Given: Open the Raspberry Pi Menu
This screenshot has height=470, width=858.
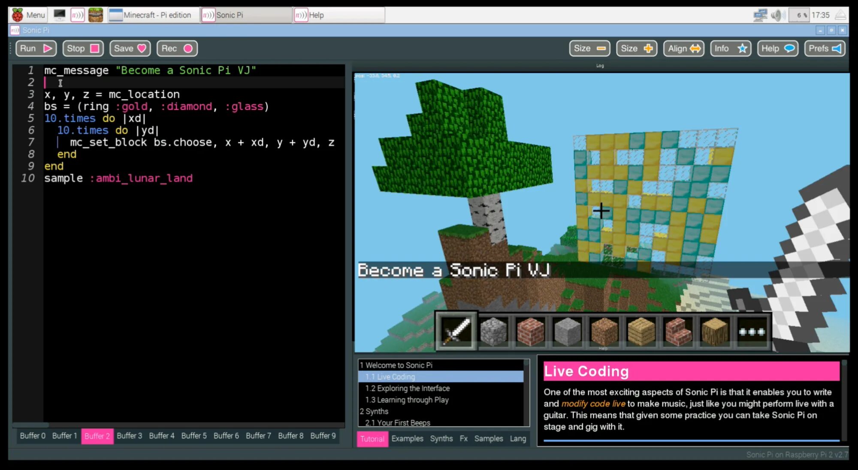Looking at the screenshot, I should (29, 15).
